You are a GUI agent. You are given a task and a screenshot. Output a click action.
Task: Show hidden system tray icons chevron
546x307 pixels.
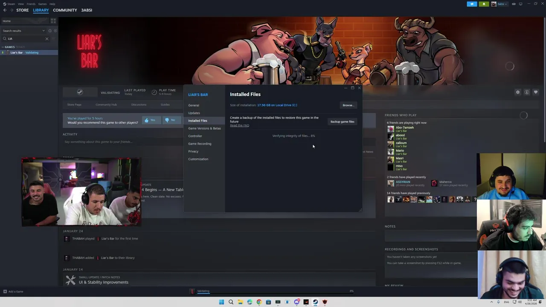click(491, 302)
